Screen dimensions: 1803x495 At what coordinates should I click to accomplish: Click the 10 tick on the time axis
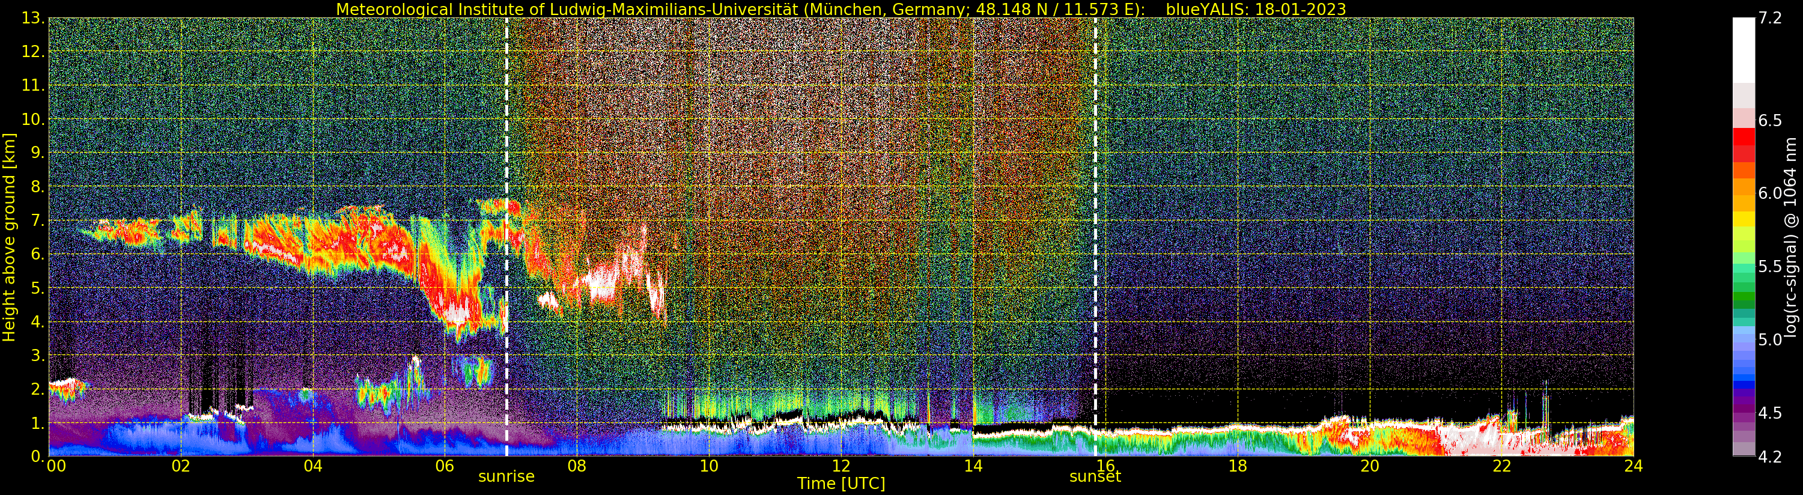point(709,466)
